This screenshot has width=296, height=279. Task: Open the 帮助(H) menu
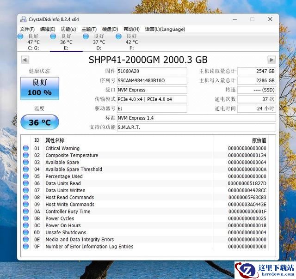click(131, 29)
